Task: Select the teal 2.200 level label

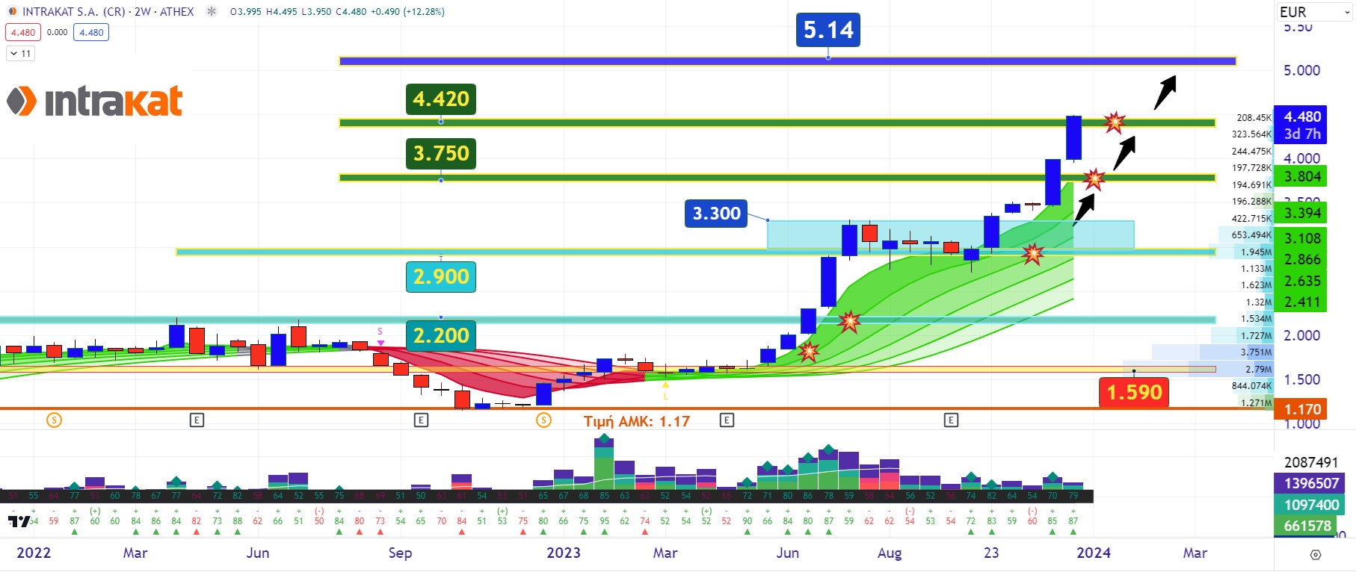Action: pyautogui.click(x=441, y=336)
